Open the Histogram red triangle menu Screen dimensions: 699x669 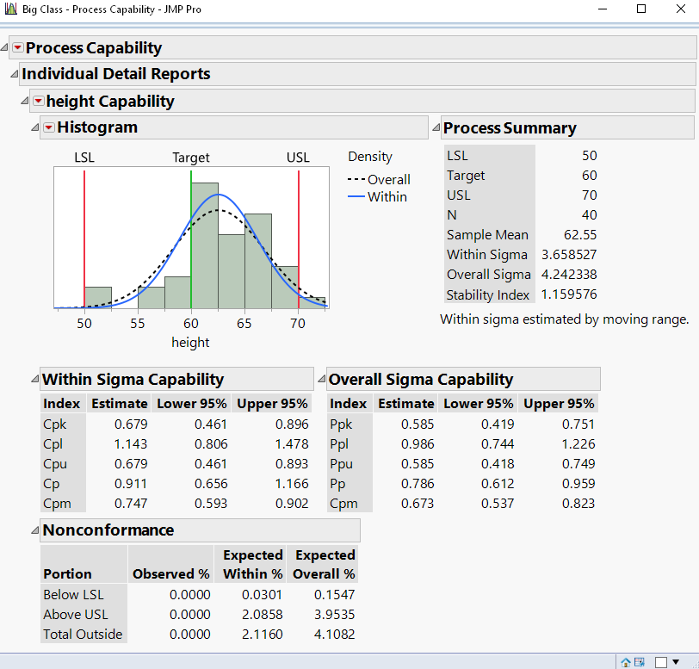[48, 127]
